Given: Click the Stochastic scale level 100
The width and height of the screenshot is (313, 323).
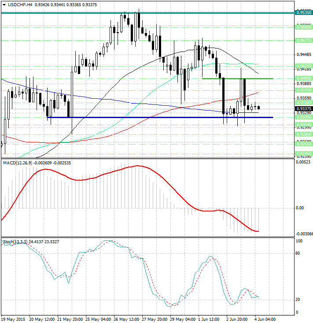Looking at the screenshot, I should coord(299,241).
